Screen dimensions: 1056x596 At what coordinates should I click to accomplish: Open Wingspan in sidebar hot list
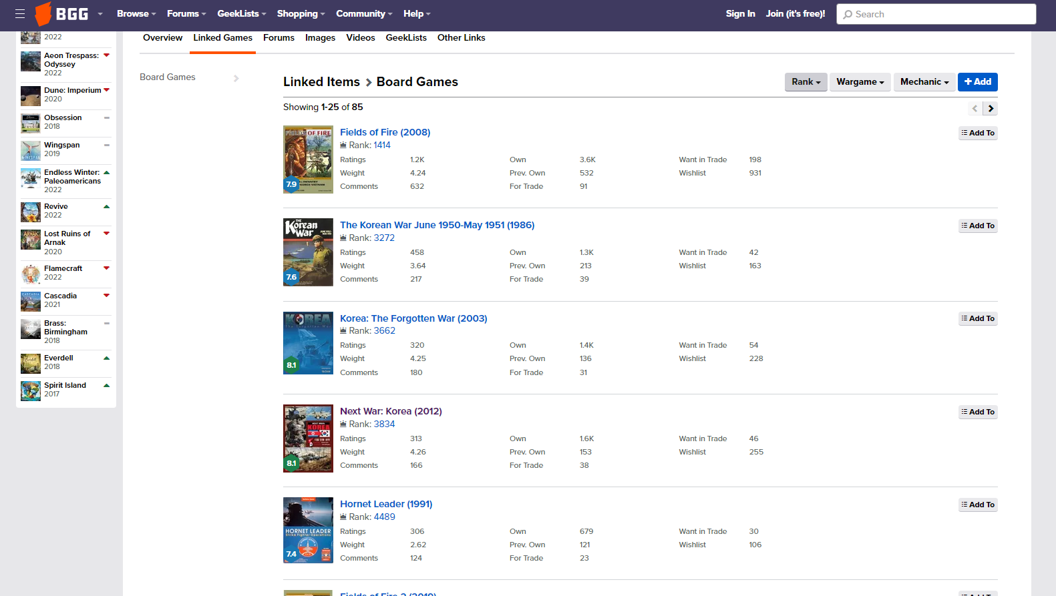pos(61,145)
